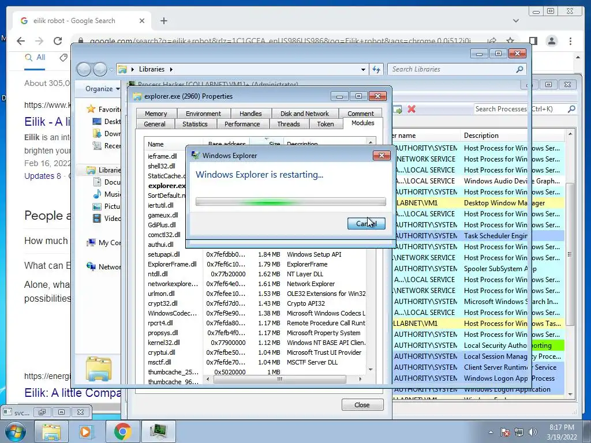Open the Chrome profile avatar
The height and width of the screenshot is (443, 591).
coord(551,41)
